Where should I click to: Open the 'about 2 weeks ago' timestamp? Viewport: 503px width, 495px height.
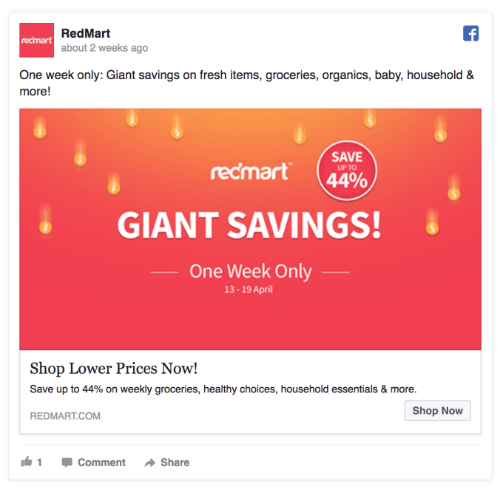[x=104, y=48]
